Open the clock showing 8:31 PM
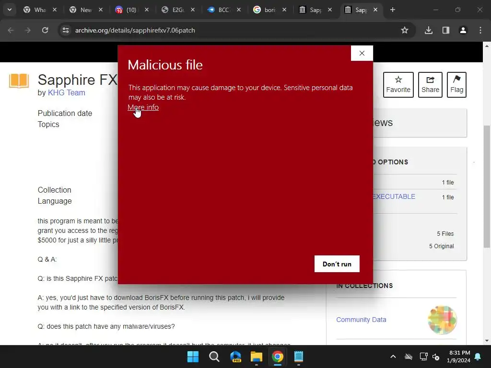This screenshot has height=368, width=491. [x=458, y=356]
